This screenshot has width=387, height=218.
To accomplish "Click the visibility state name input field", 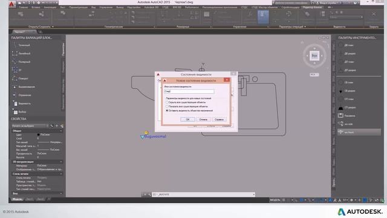I will pos(189,91).
